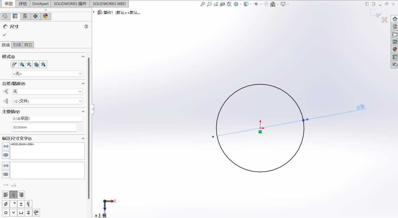Click the diameter symbol button
This screenshot has height=218, width=398.
click(x=6, y=204)
